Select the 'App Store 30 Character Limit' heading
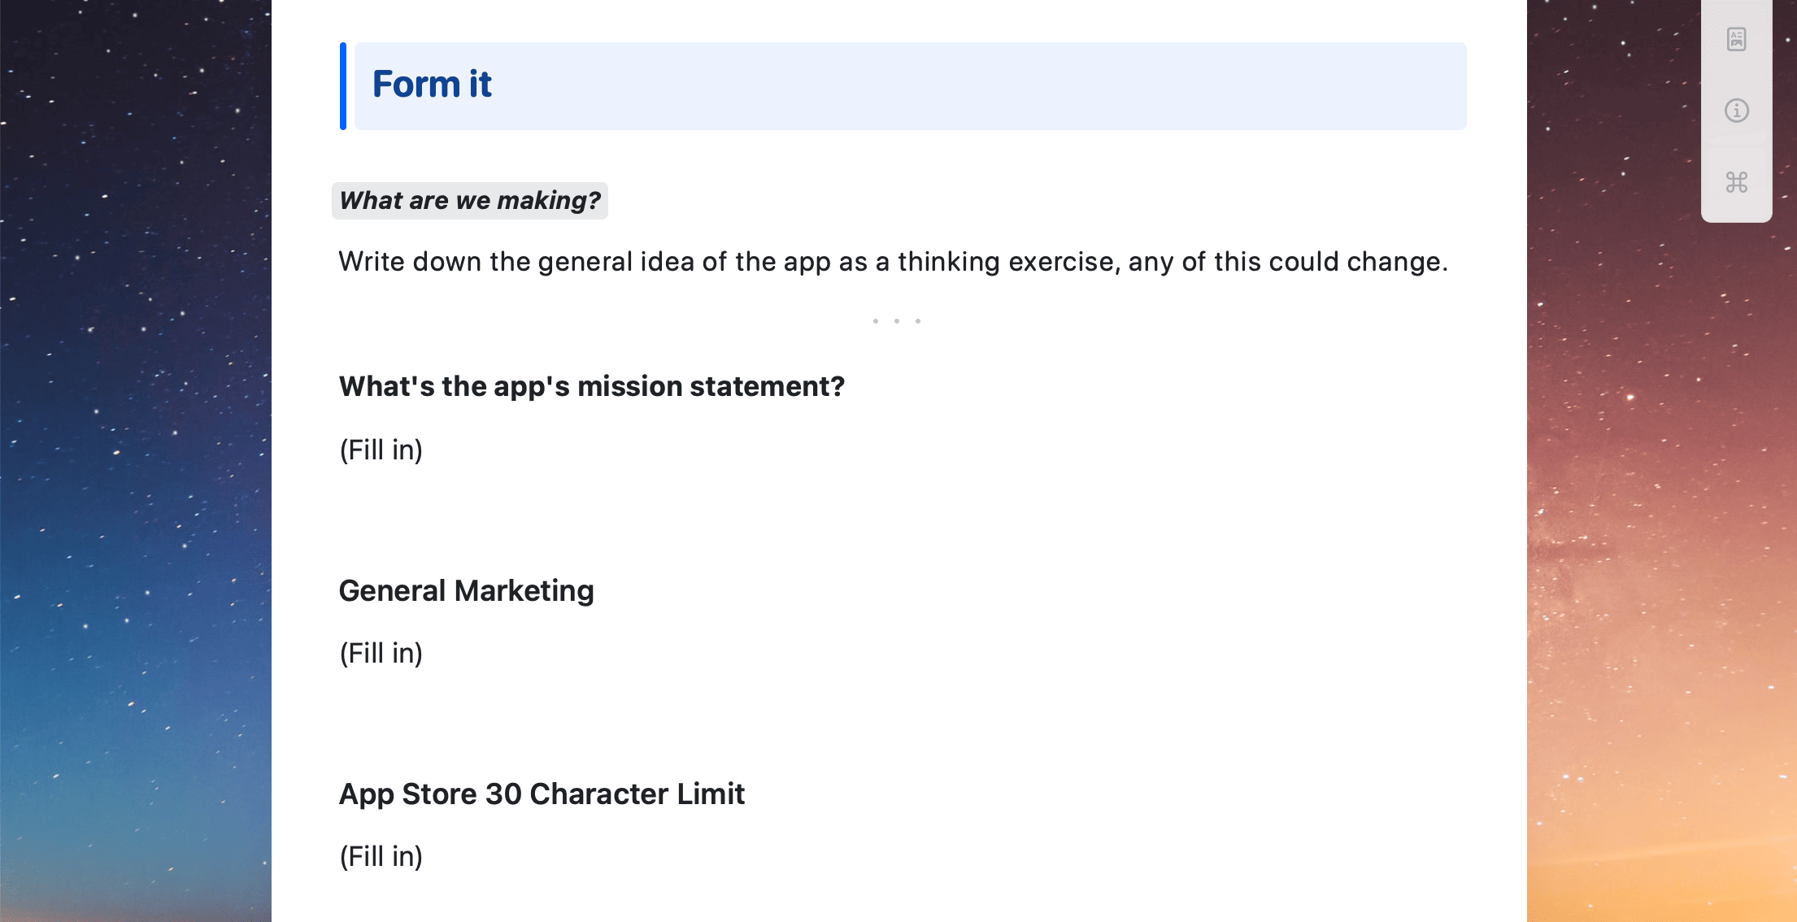1797x922 pixels. coord(542,794)
